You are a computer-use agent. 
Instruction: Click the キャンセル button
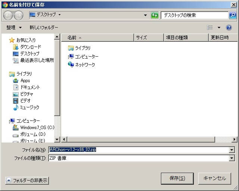[x=215, y=178]
